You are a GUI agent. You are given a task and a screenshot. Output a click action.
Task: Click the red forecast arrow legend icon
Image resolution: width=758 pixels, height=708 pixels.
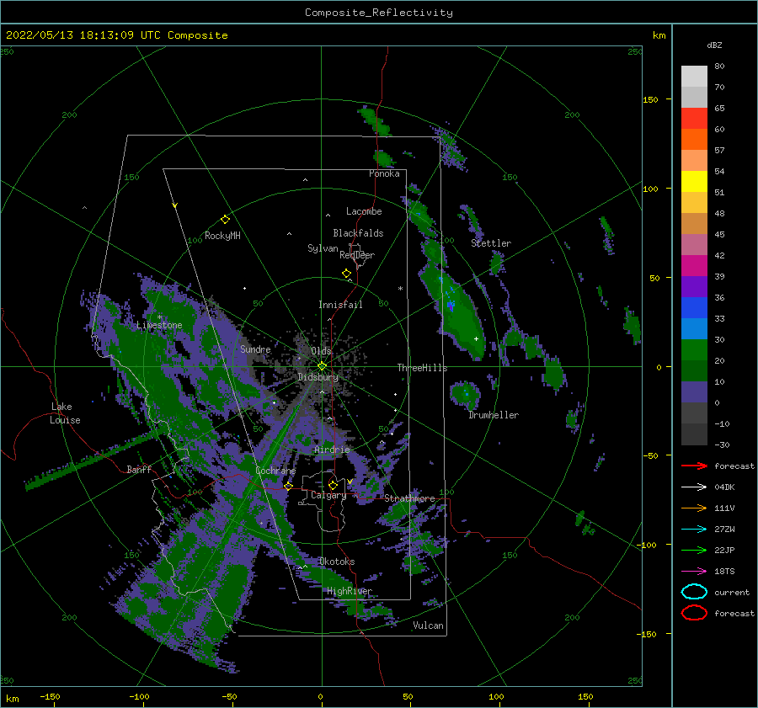pos(694,466)
